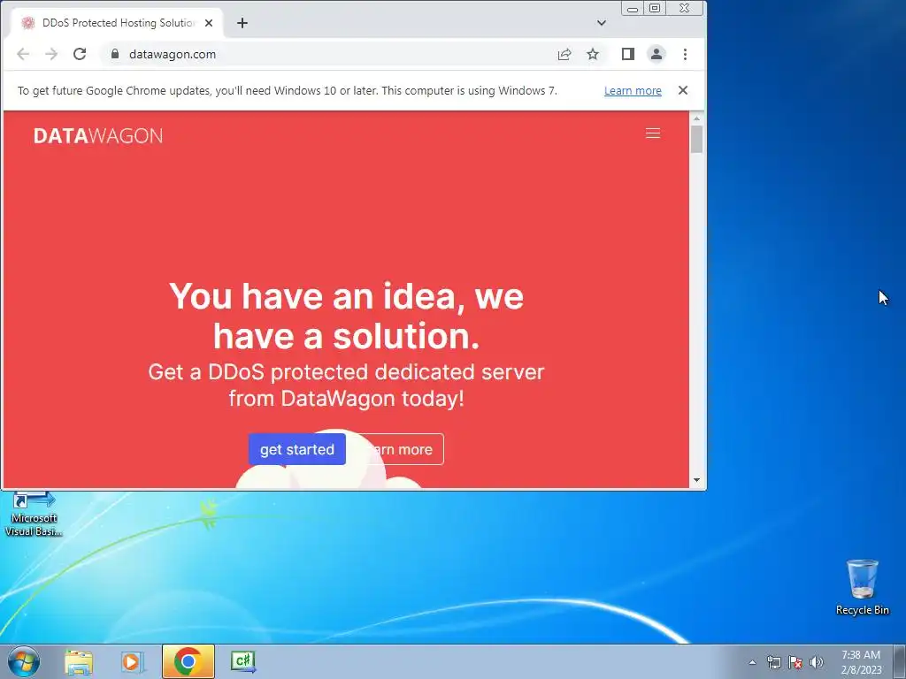Viewport: 906px width, 679px height.
Task: Click the heading "You have an idea, we have a solution."
Action: (346, 316)
